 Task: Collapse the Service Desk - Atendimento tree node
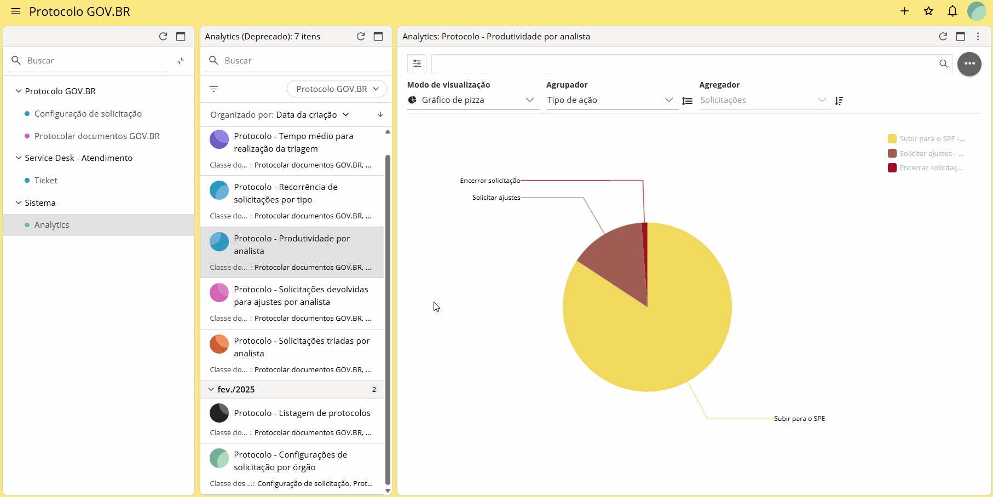19,158
